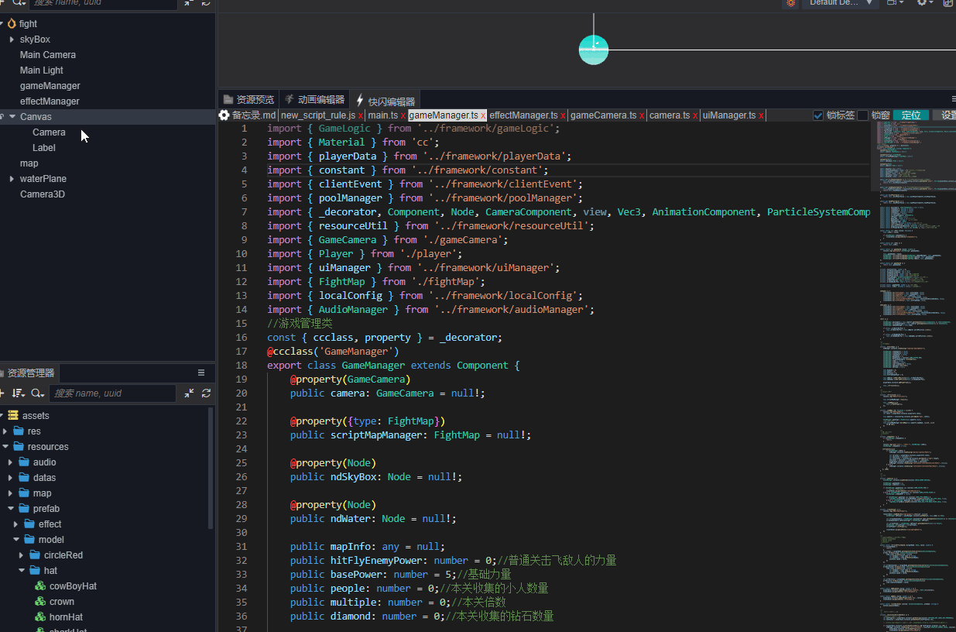Screen dimensions: 956x632
Task: Open the assets panel hamburger menu
Action: (x=201, y=373)
